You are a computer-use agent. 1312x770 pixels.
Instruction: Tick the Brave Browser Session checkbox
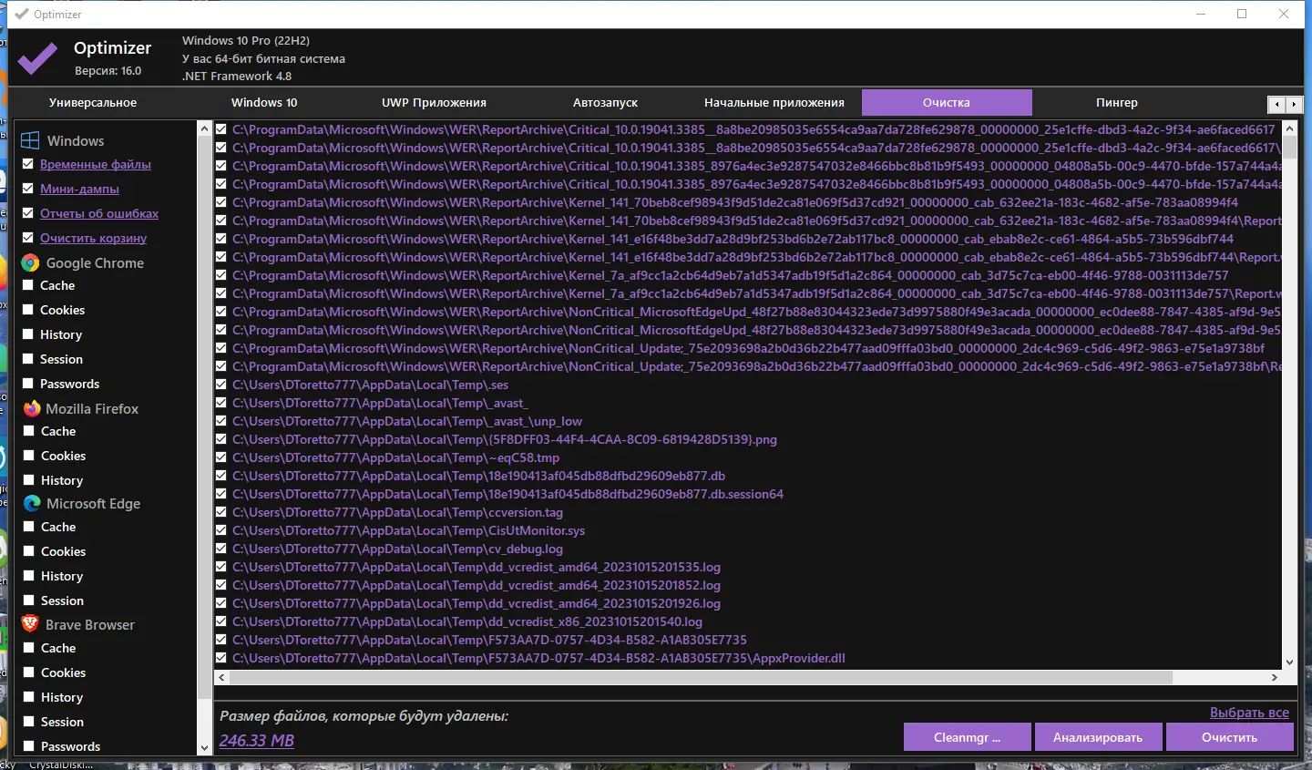pyautogui.click(x=29, y=722)
